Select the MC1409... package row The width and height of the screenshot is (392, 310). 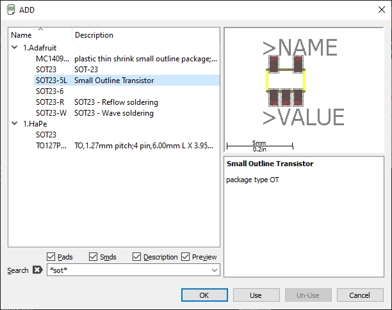[126, 59]
